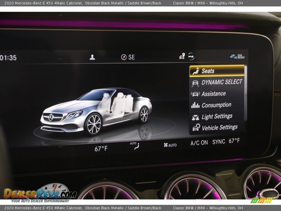Tap the bar chart icon beside Consumption
The image size is (281, 211).
click(195, 105)
